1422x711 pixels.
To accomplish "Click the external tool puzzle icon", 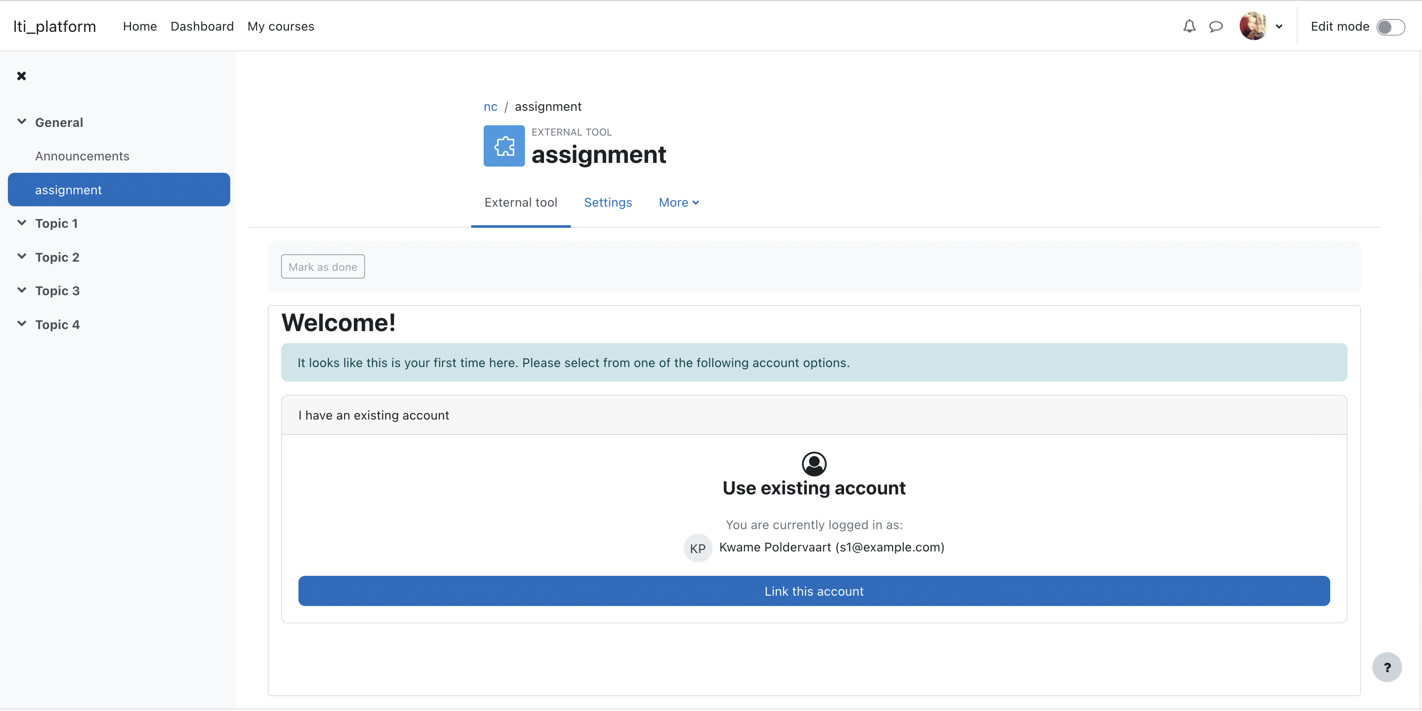I will 504,146.
